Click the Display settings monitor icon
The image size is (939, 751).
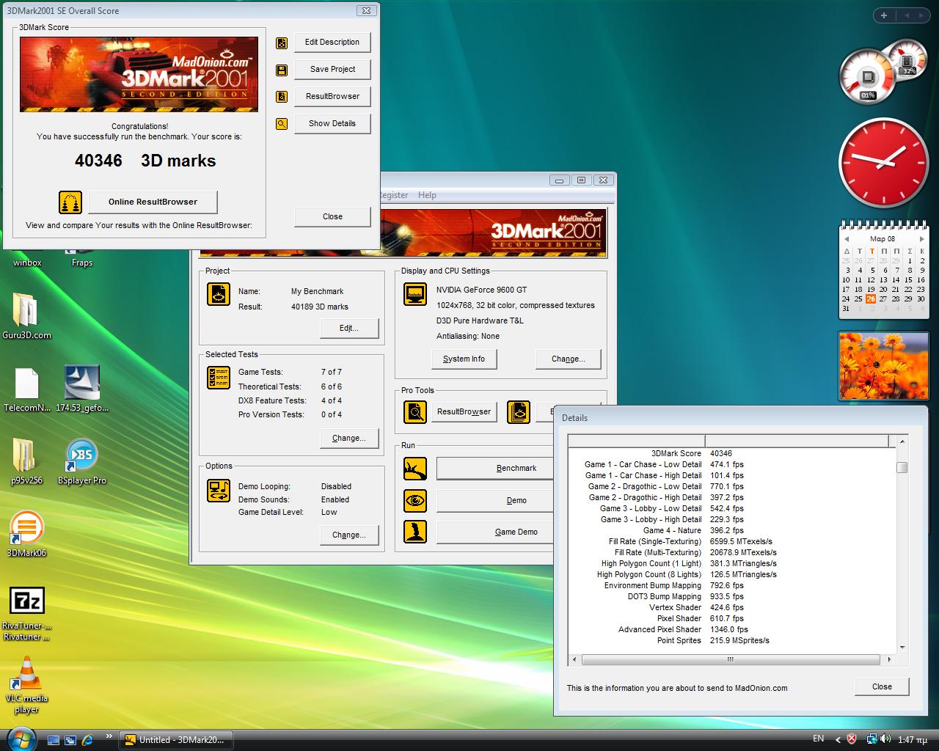[415, 294]
